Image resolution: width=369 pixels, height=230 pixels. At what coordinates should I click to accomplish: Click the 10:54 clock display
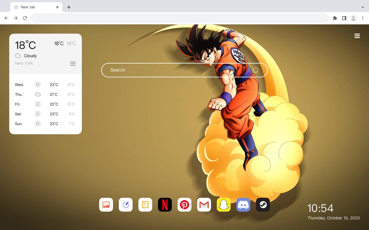click(320, 208)
